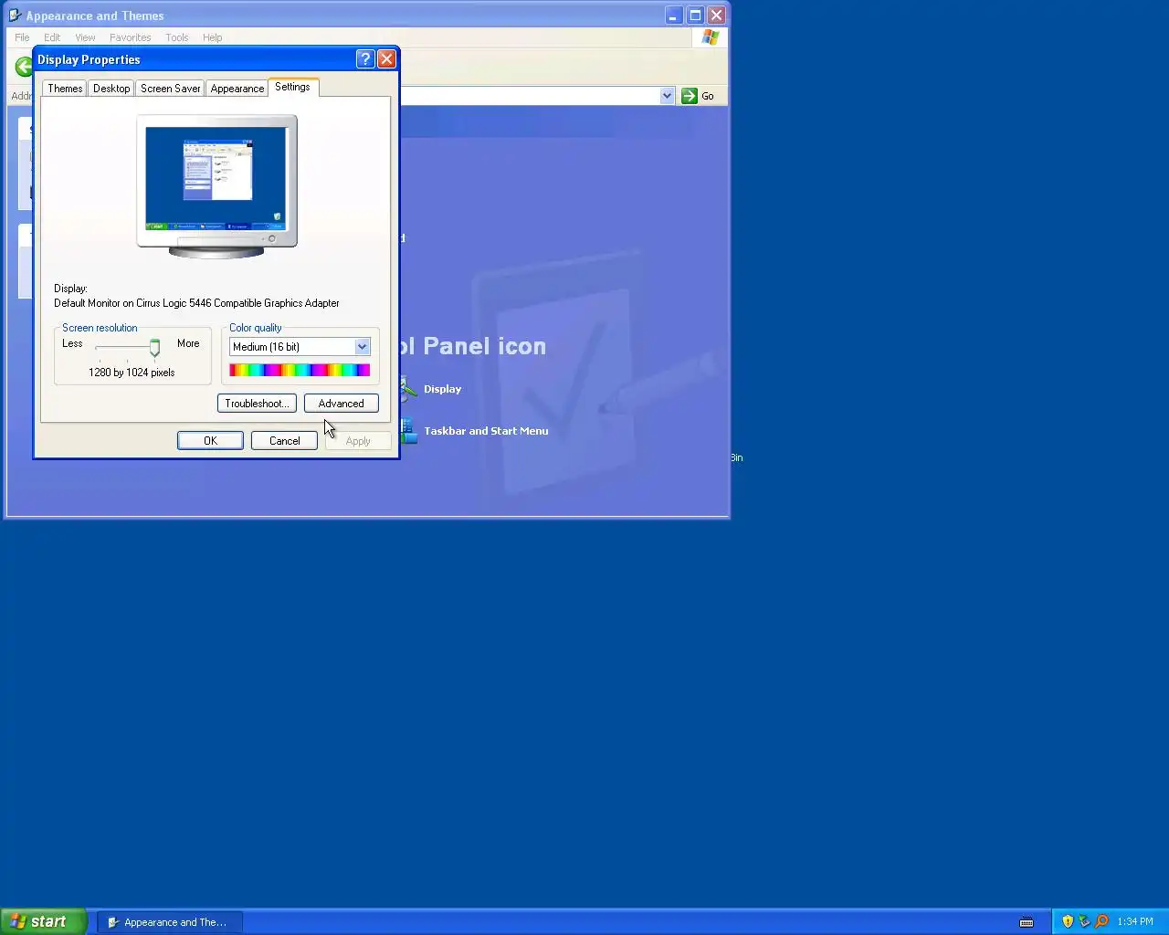Click the Appearance and Themes title bar icon
1169x935 pixels.
point(15,16)
